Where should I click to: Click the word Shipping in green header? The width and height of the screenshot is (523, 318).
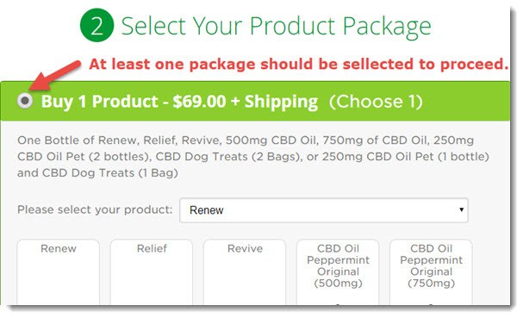pos(281,102)
